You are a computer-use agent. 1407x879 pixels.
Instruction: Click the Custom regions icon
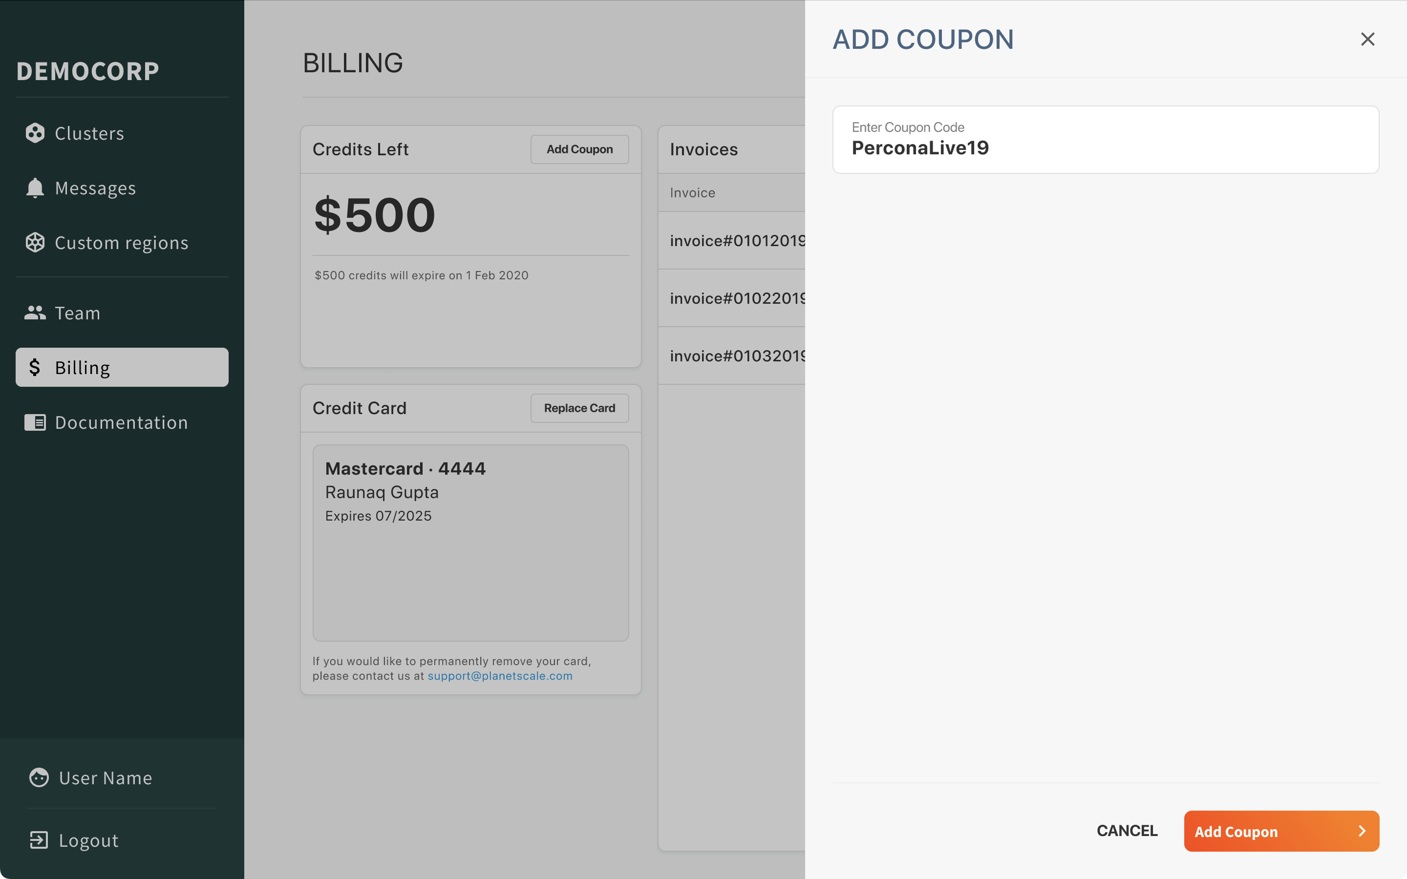pyautogui.click(x=35, y=242)
